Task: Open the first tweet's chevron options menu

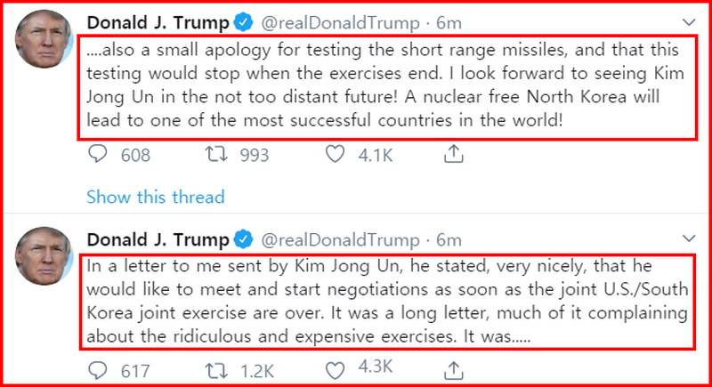Action: (x=689, y=21)
